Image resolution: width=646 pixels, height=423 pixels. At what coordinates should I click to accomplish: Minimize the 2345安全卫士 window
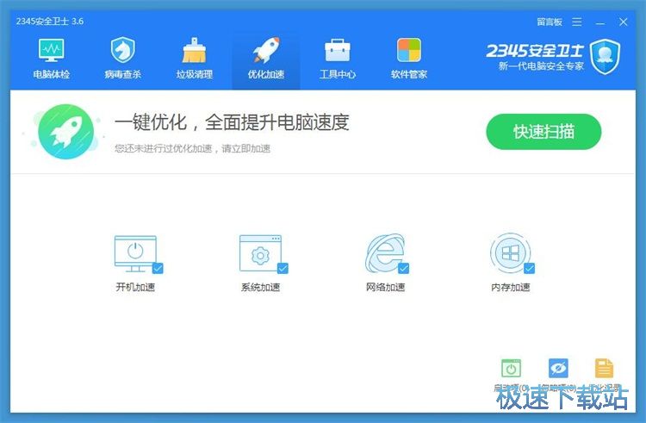click(600, 22)
